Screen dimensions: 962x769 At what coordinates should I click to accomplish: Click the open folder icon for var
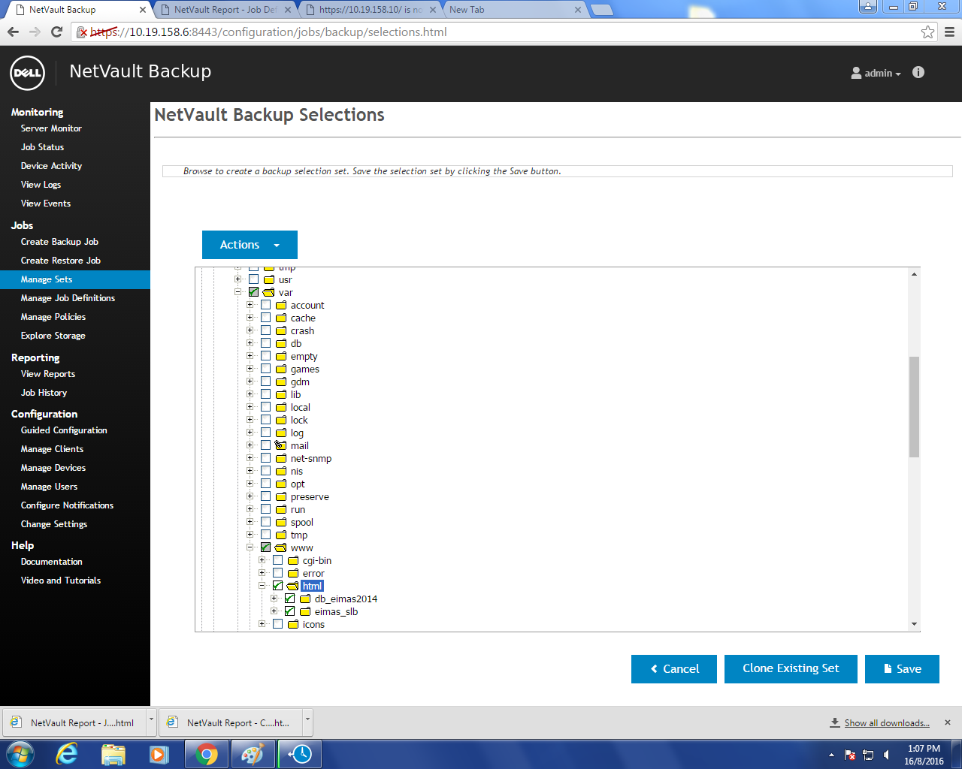[268, 292]
